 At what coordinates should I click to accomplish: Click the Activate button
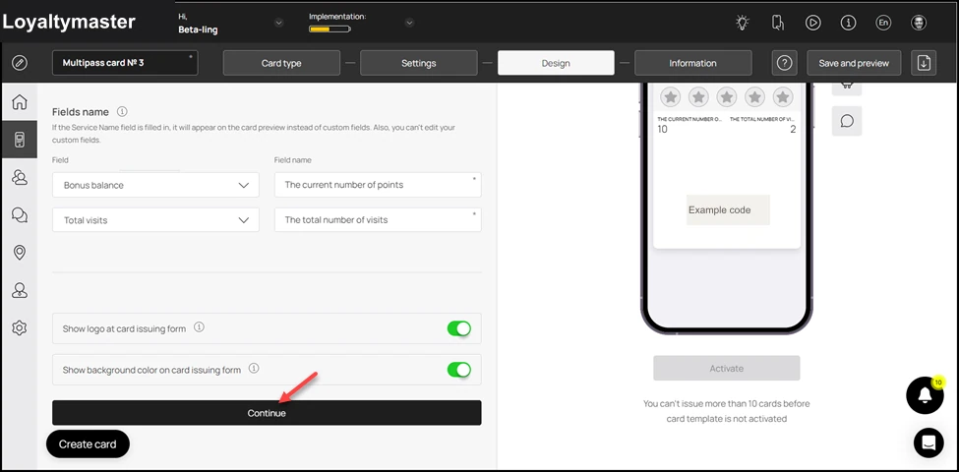(x=727, y=368)
